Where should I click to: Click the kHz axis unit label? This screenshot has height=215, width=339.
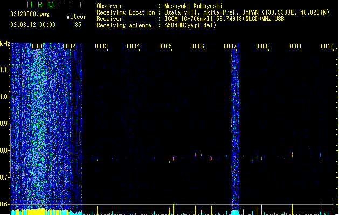click(5, 44)
